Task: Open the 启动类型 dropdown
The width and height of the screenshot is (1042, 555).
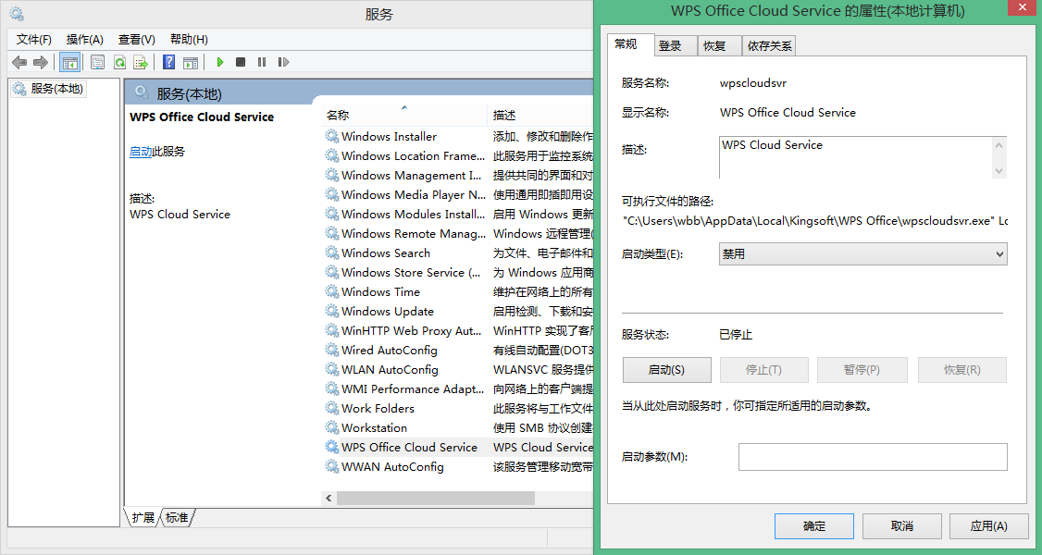Action: [x=863, y=254]
